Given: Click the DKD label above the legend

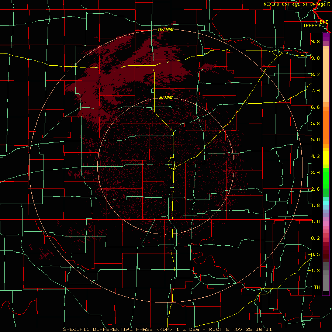Looking at the screenshot, I should [324, 22].
